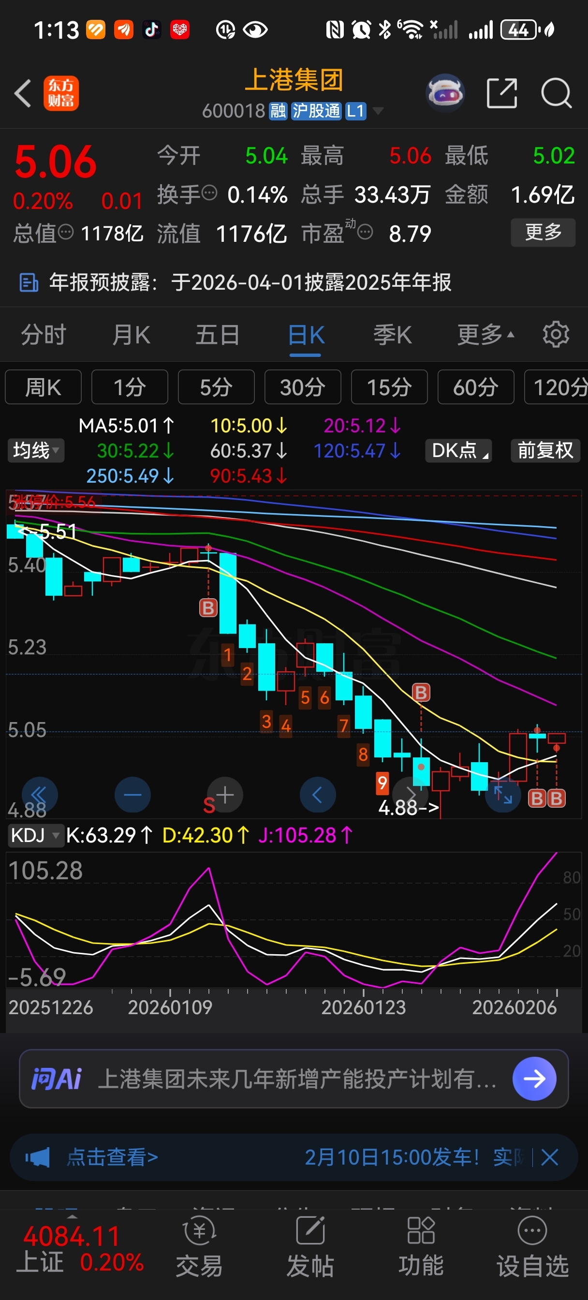
Task: Open the 点击查看> link
Action: coord(112,1157)
